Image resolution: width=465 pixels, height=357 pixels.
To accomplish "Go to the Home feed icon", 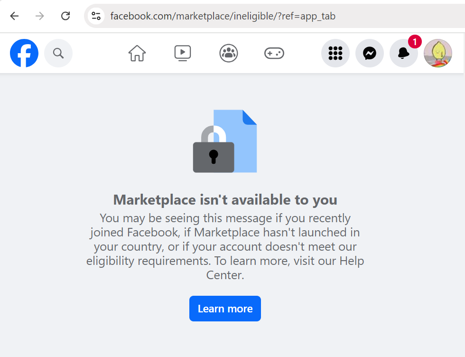I will point(137,53).
